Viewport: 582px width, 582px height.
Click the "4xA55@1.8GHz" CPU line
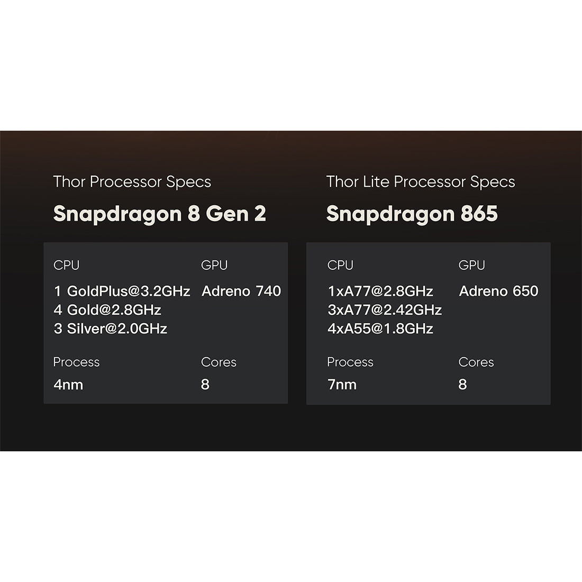click(x=380, y=329)
